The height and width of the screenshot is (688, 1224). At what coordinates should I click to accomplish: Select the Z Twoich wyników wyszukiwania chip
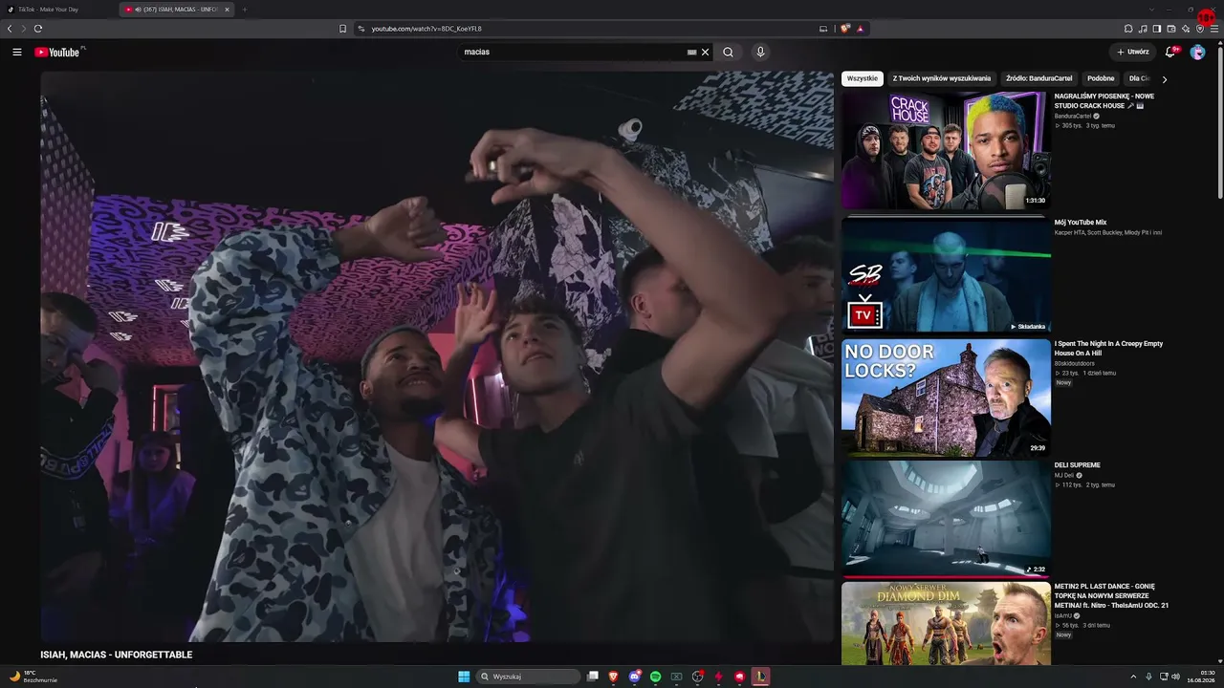tap(942, 78)
